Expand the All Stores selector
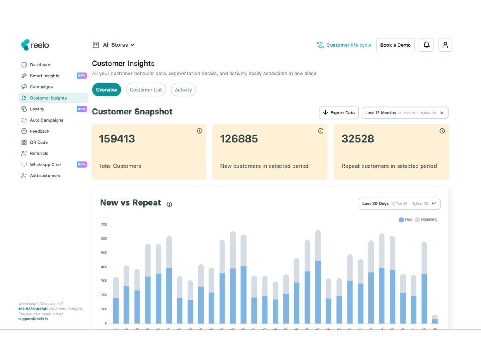Image resolution: width=481 pixels, height=360 pixels. point(113,45)
